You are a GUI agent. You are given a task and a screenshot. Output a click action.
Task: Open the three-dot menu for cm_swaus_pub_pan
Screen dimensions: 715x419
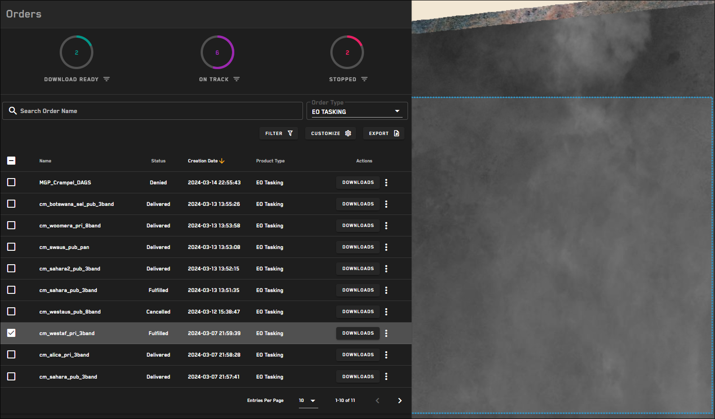click(386, 247)
